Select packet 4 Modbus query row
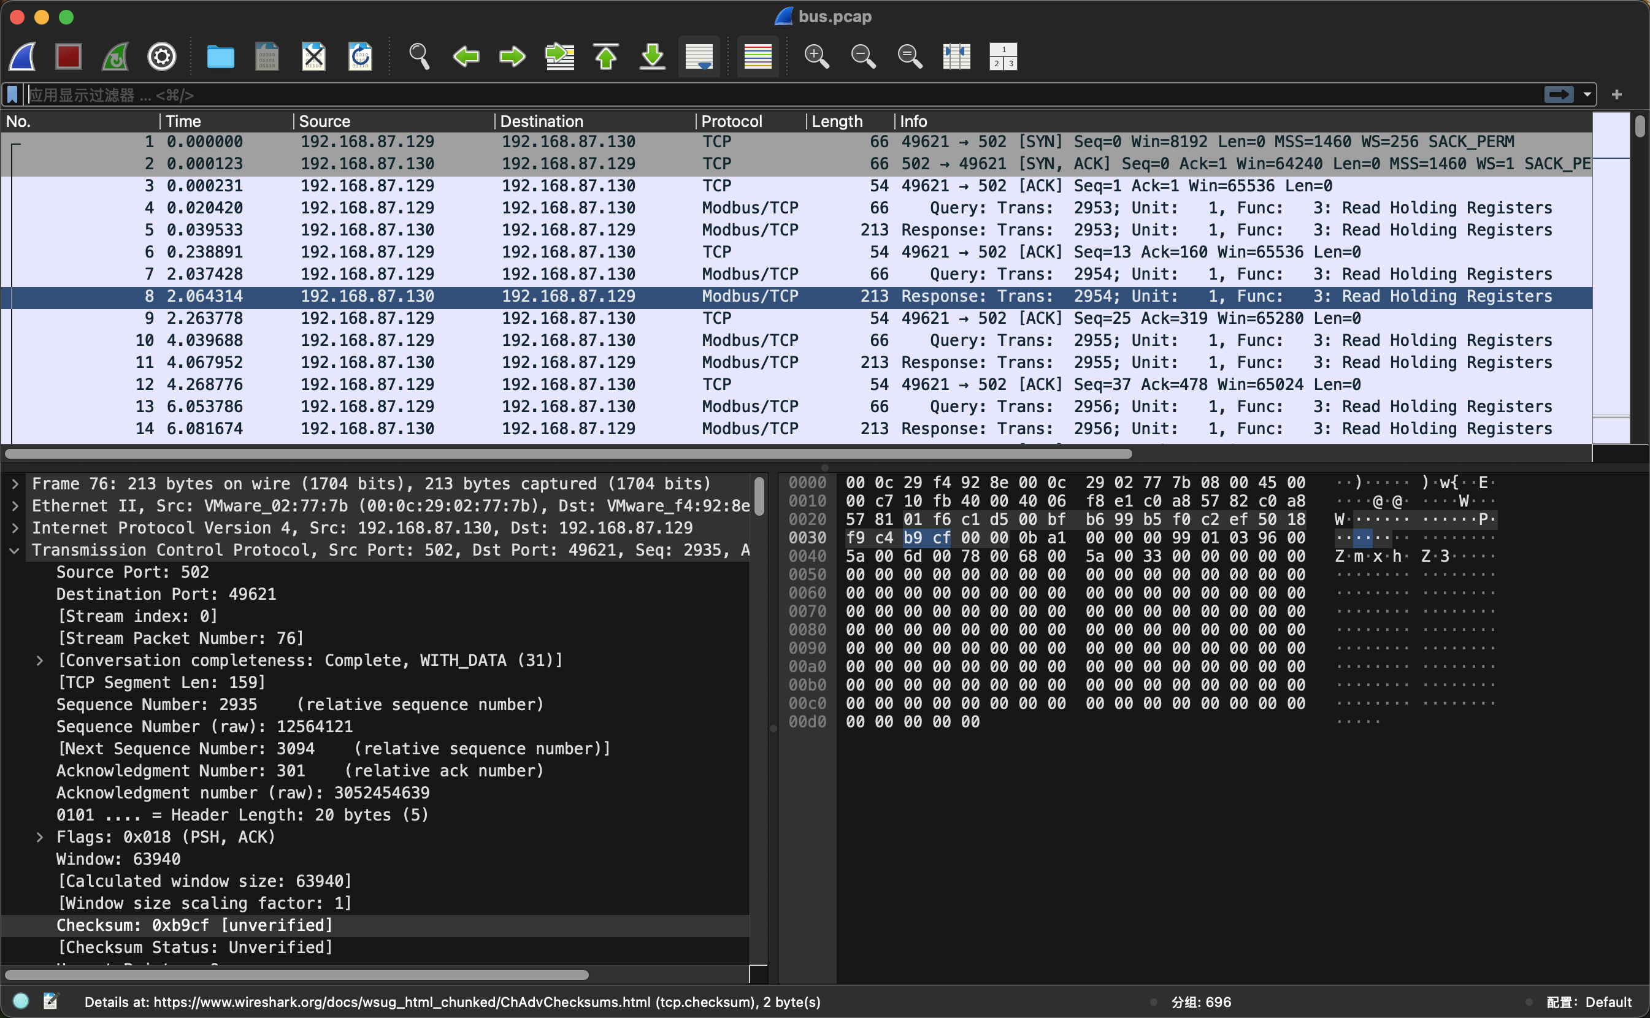 (x=797, y=208)
